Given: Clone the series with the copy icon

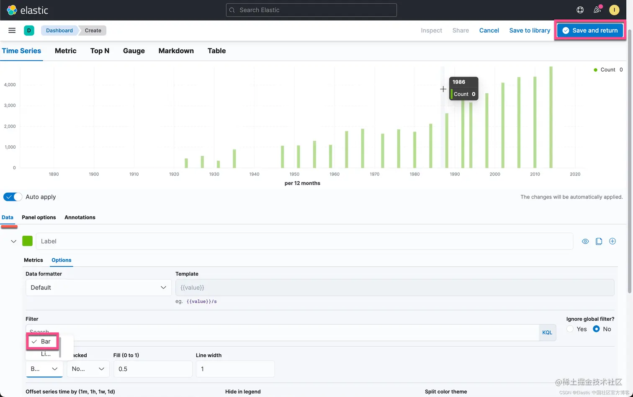Looking at the screenshot, I should 599,241.
